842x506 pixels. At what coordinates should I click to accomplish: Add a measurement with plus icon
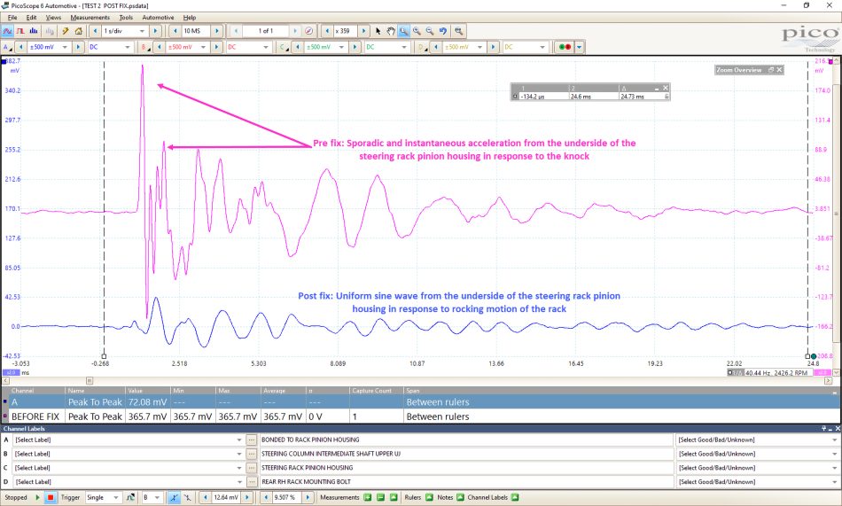368,497
